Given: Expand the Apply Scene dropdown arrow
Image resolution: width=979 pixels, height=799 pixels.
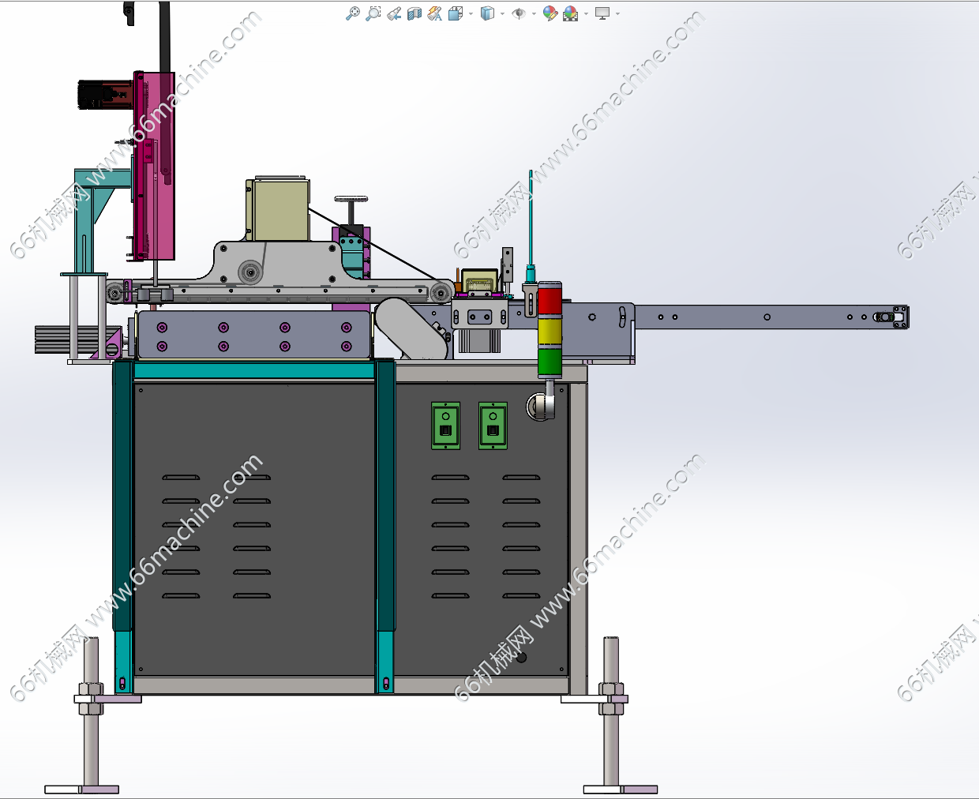Looking at the screenshot, I should click(x=586, y=13).
